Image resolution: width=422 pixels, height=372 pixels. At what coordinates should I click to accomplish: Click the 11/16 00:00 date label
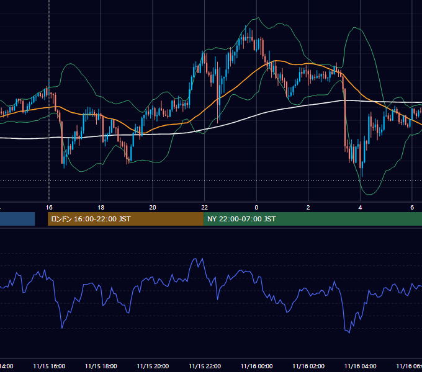coord(256,366)
